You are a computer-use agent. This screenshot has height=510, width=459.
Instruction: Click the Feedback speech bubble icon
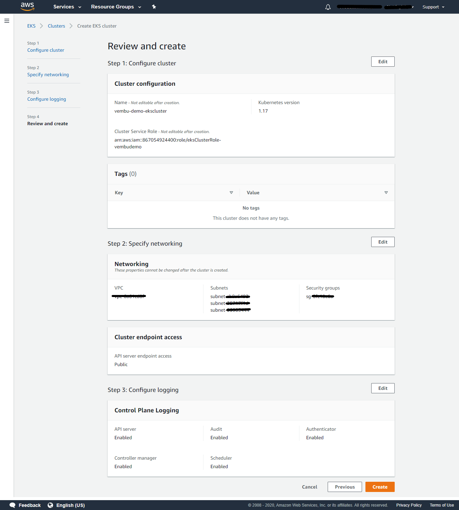pyautogui.click(x=13, y=505)
